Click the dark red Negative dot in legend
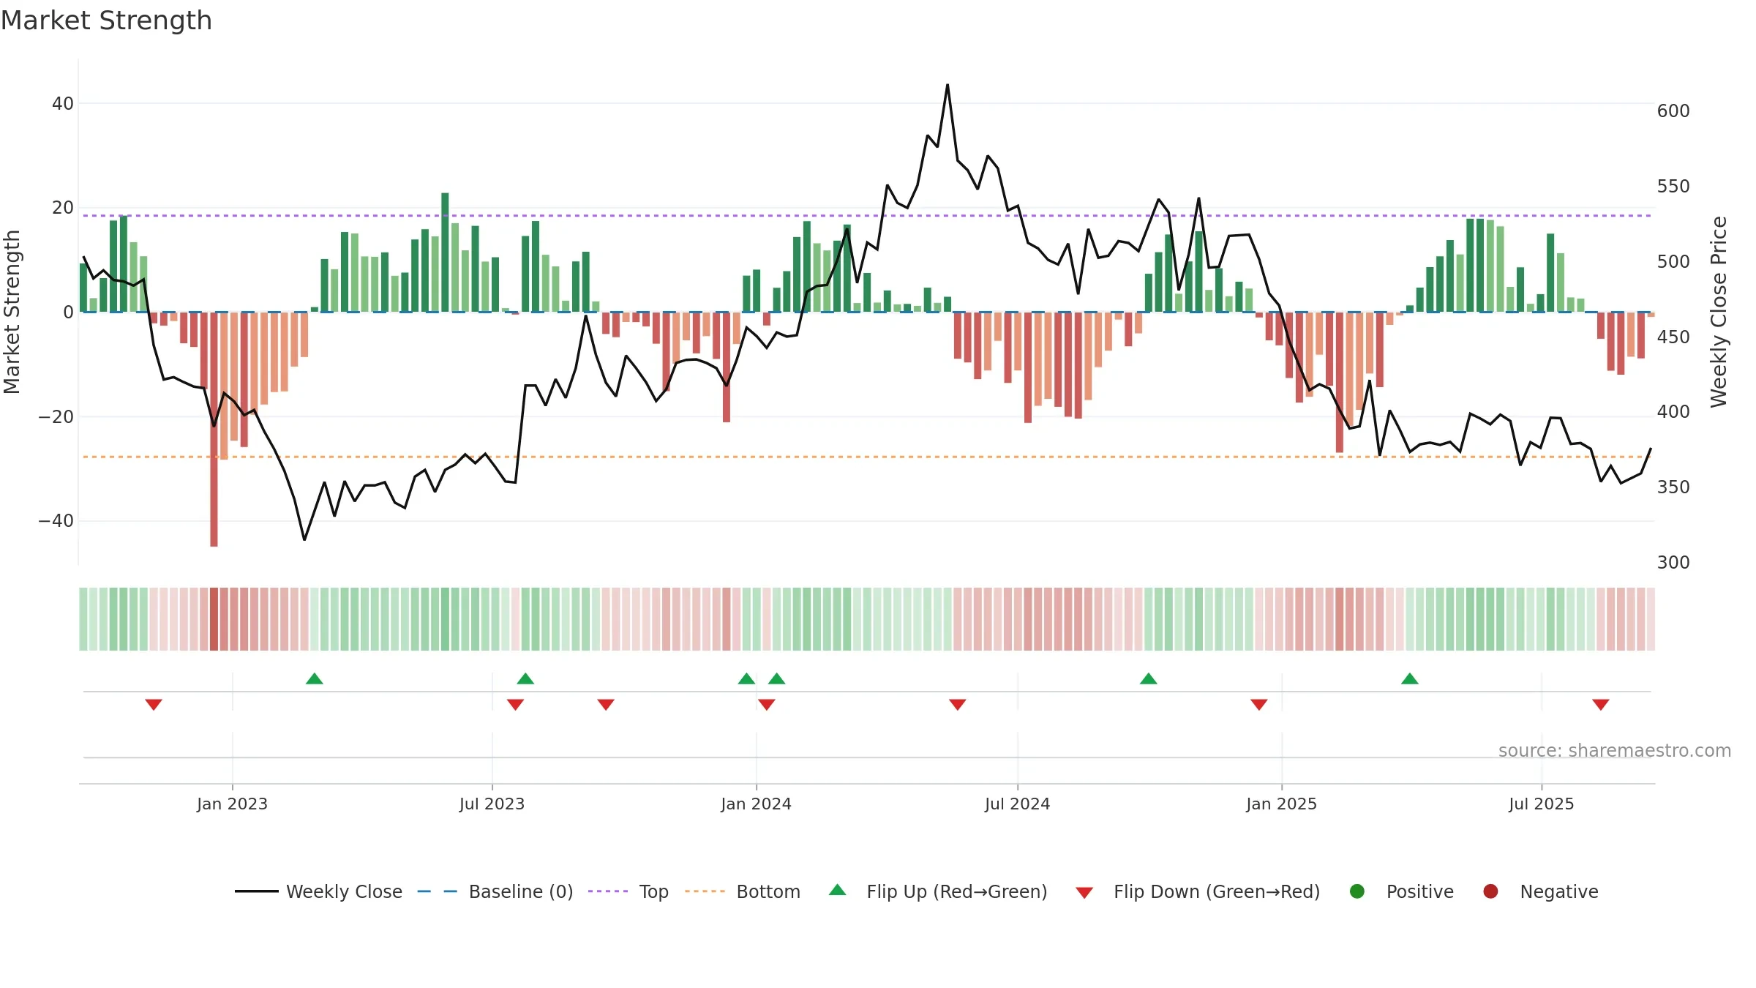The width and height of the screenshot is (1756, 988). point(1490,891)
